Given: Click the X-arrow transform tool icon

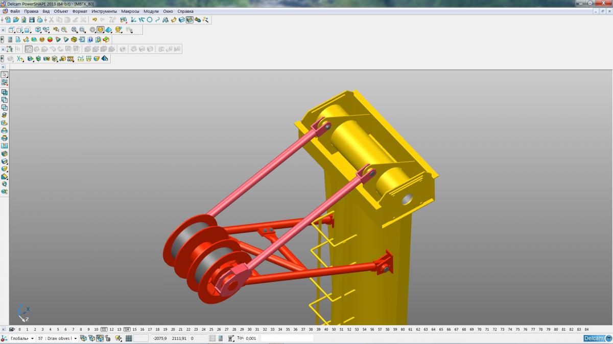Looking at the screenshot, I should [19, 59].
